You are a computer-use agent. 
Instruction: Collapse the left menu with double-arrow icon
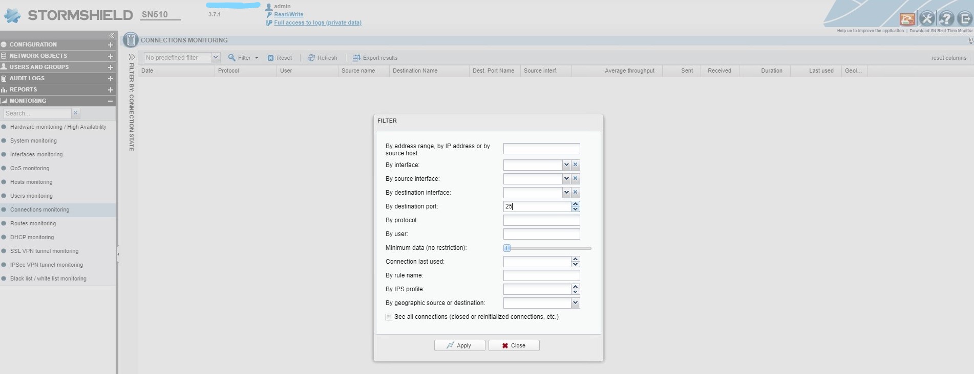pos(111,35)
